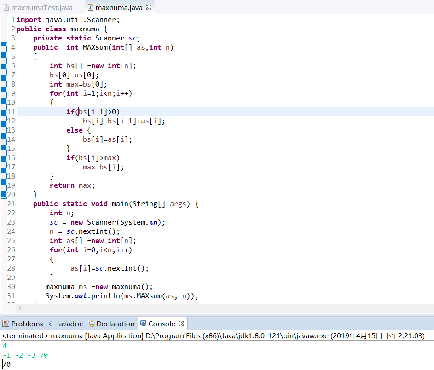The image size is (434, 370).
Task: Click line number 11 in the gutter
Action: coord(11,112)
